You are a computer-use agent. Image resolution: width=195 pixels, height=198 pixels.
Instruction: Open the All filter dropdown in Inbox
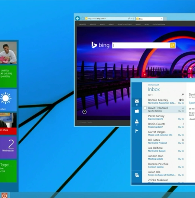[150, 95]
